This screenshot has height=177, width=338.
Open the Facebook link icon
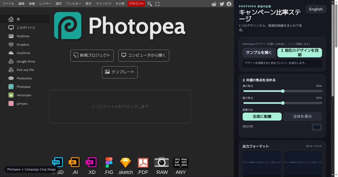[x=229, y=4]
